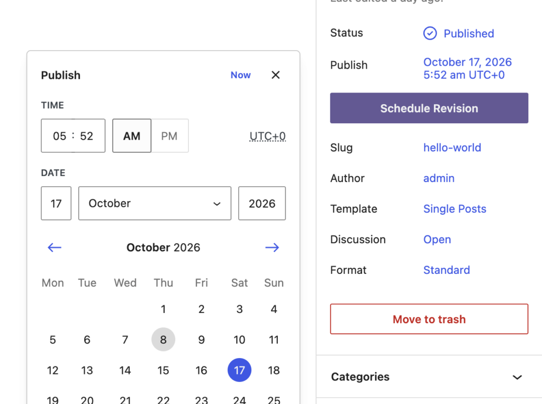542x404 pixels.
Task: Click the UTC+0 timezone label
Action: 267,136
